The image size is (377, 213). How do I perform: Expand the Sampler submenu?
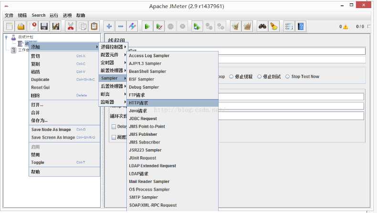coord(113,78)
